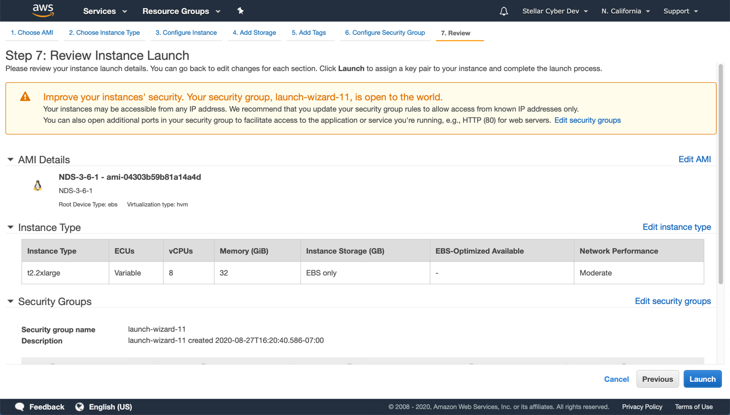Click the Linux penguin AMI icon

tap(37, 186)
